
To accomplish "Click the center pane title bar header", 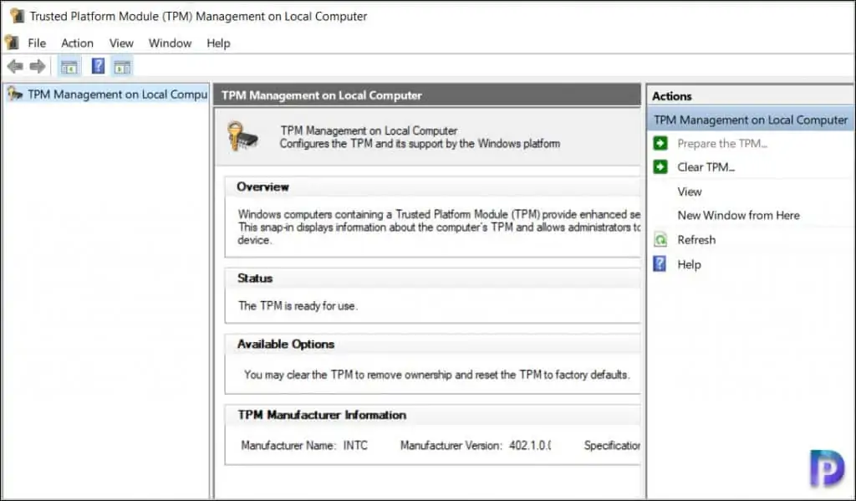I will coord(427,95).
